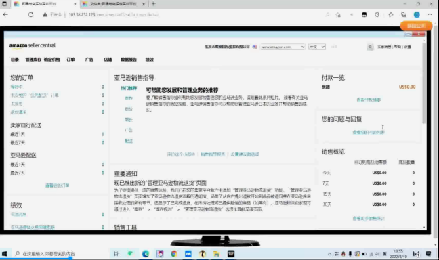
Task: Click the last link below sales guidance text
Action: click(245, 154)
